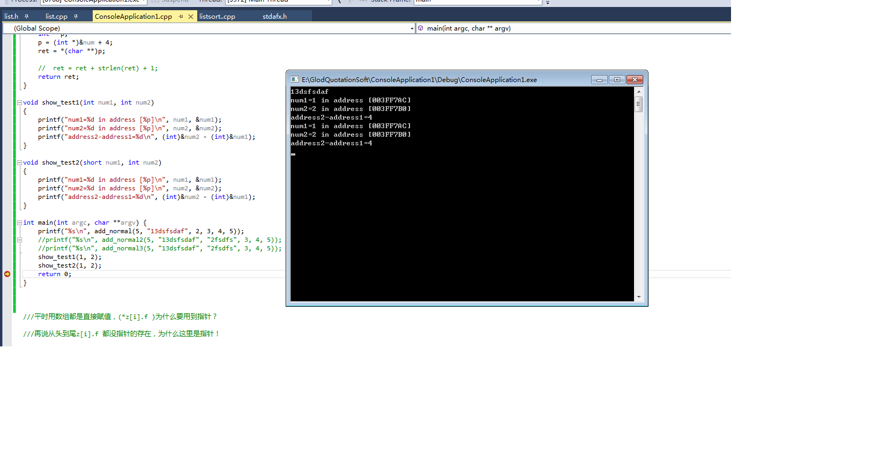Click first console 'address2-address1=4' line
The width and height of the screenshot is (887, 459).
(331, 117)
